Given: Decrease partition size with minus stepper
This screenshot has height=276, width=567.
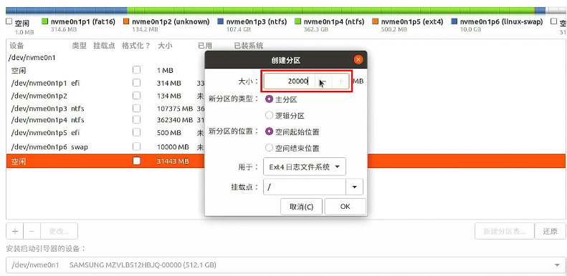Looking at the screenshot, I should click(323, 82).
